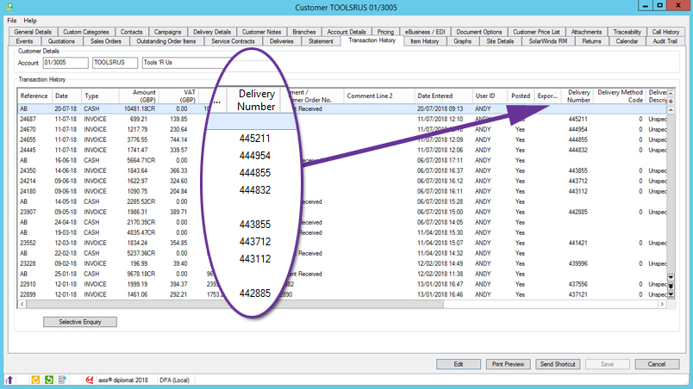Click the Print Preview button
The height and width of the screenshot is (389, 693).
point(508,364)
